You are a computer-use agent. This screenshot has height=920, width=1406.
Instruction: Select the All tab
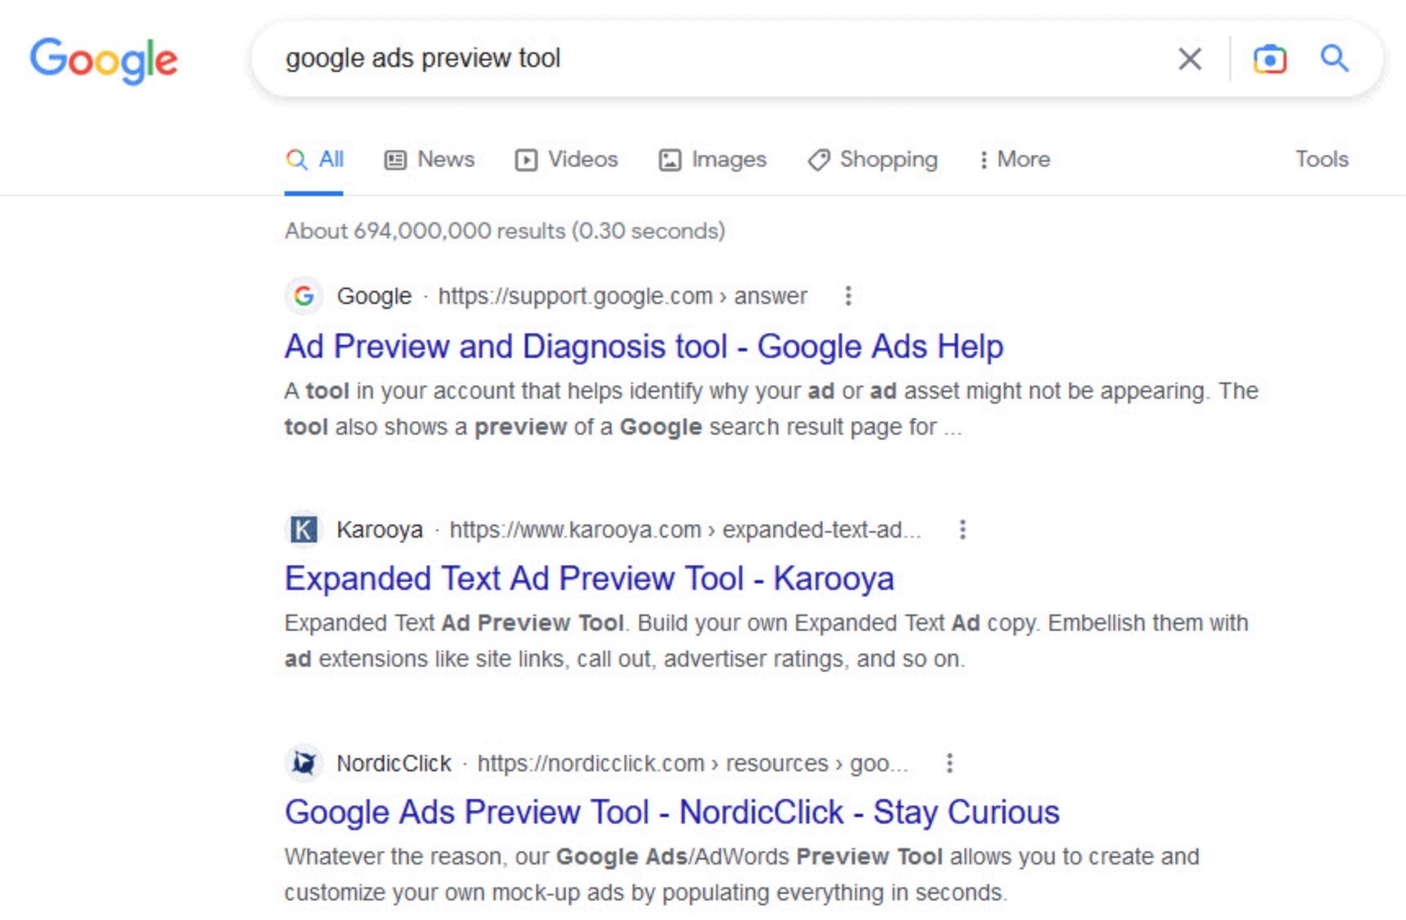(315, 159)
